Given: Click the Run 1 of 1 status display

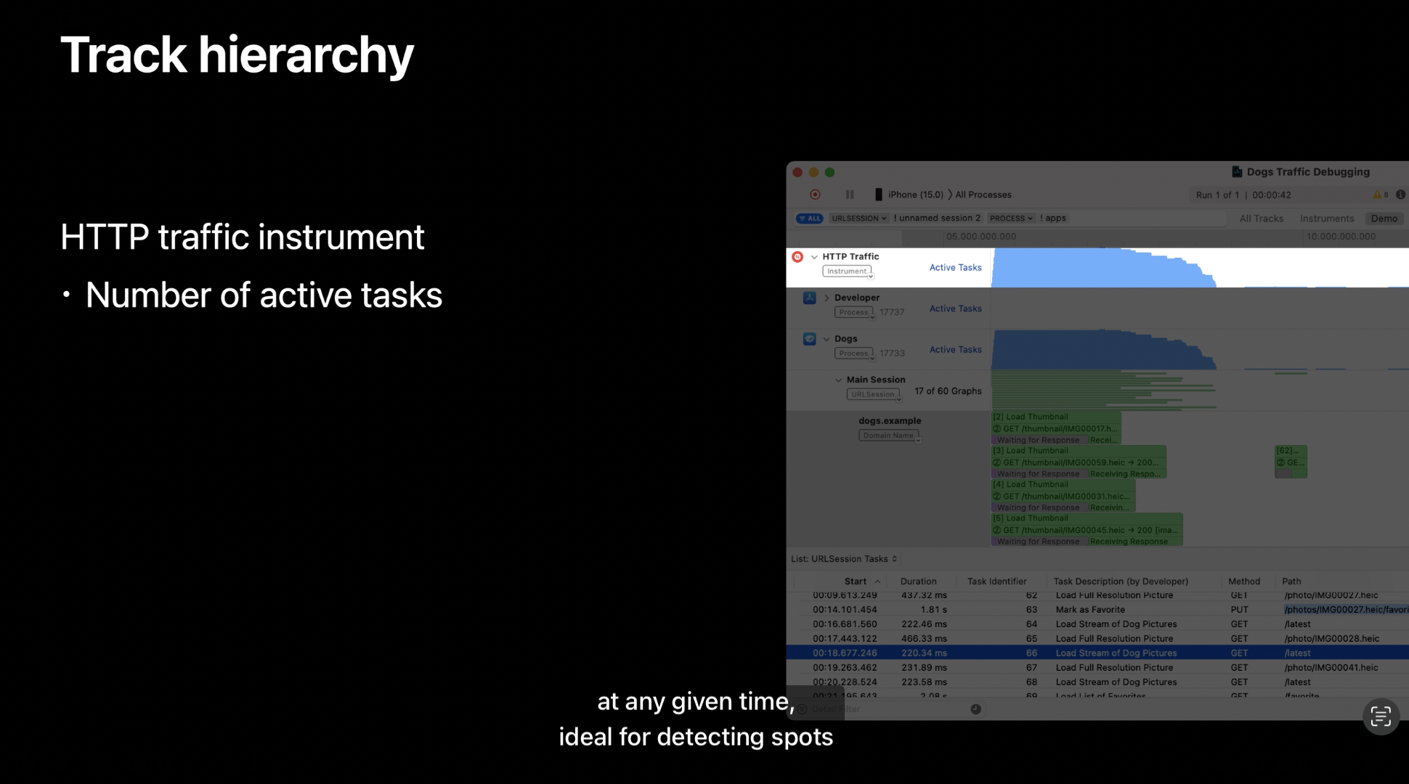Looking at the screenshot, I should click(x=1243, y=195).
